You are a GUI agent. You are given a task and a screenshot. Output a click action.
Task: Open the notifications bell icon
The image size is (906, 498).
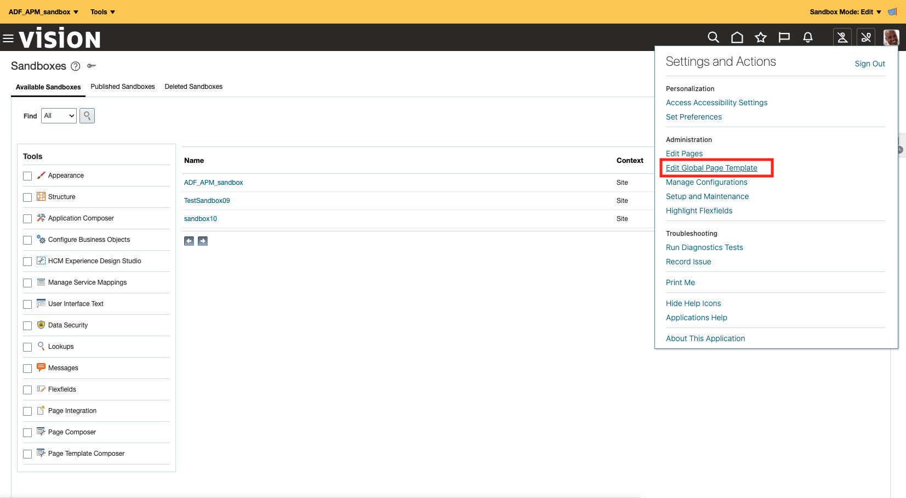click(x=807, y=37)
